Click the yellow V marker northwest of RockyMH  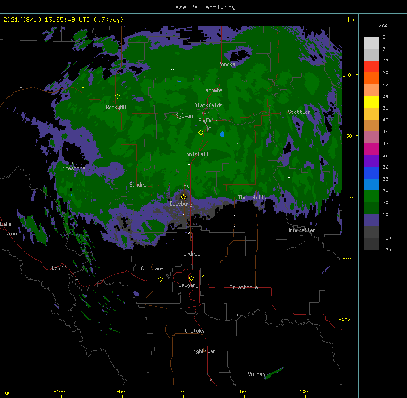pyautogui.click(x=83, y=87)
